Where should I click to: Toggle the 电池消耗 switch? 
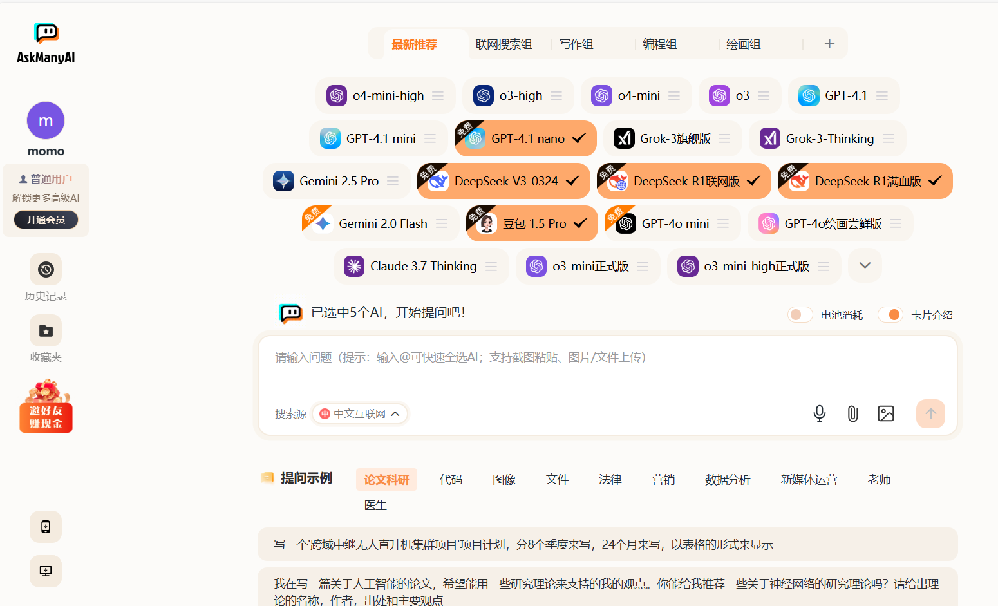pos(800,315)
